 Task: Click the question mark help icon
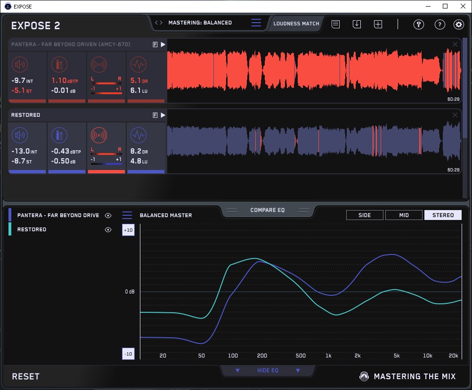(439, 24)
